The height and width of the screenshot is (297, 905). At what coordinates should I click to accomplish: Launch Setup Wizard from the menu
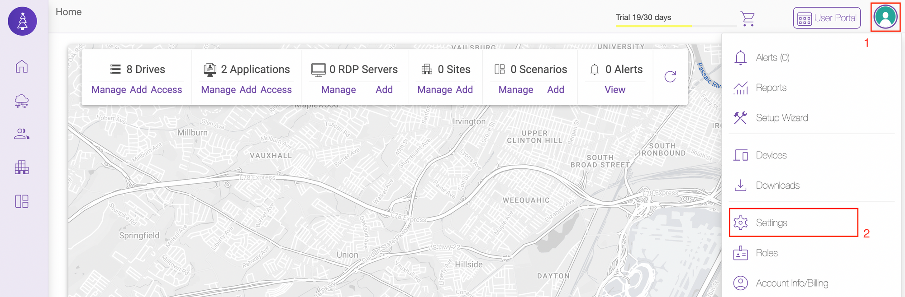(782, 118)
